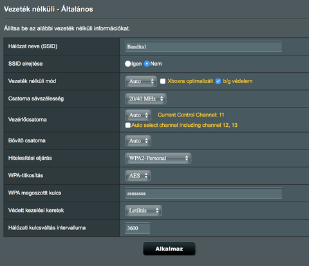Click the Alkalmaz button

click(x=169, y=249)
